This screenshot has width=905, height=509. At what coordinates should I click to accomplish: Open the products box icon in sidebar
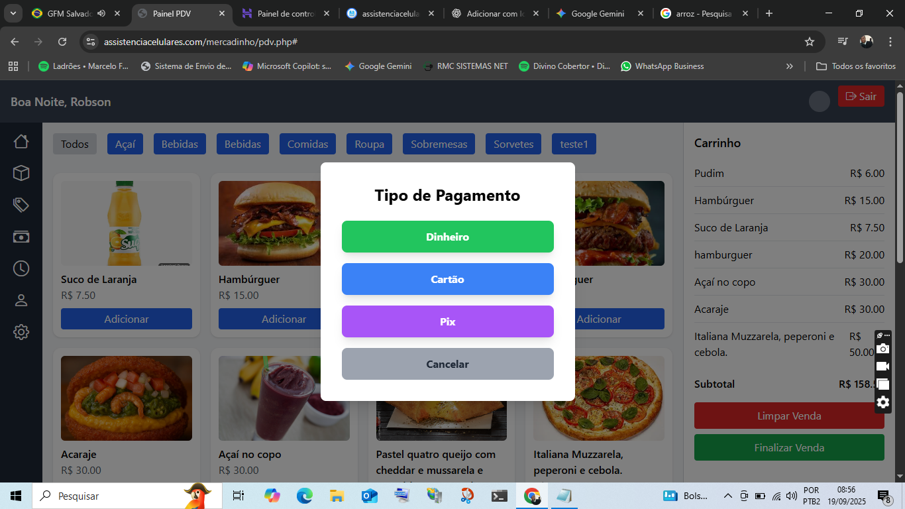21,173
